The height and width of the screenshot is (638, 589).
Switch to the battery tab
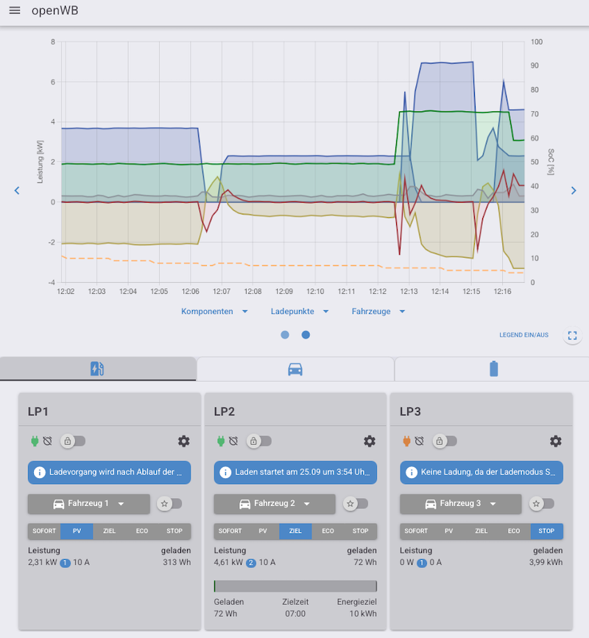click(x=493, y=368)
